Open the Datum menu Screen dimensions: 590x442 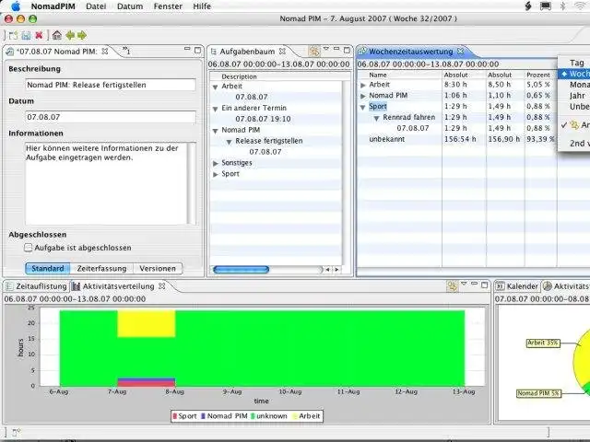point(130,6)
